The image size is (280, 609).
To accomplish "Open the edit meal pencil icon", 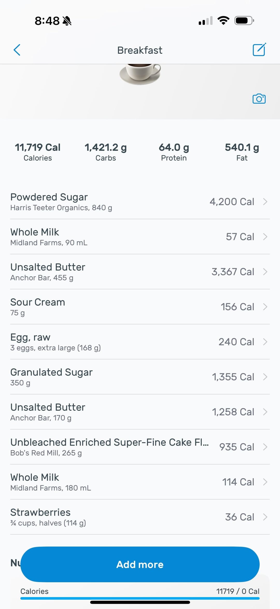I will (x=259, y=50).
